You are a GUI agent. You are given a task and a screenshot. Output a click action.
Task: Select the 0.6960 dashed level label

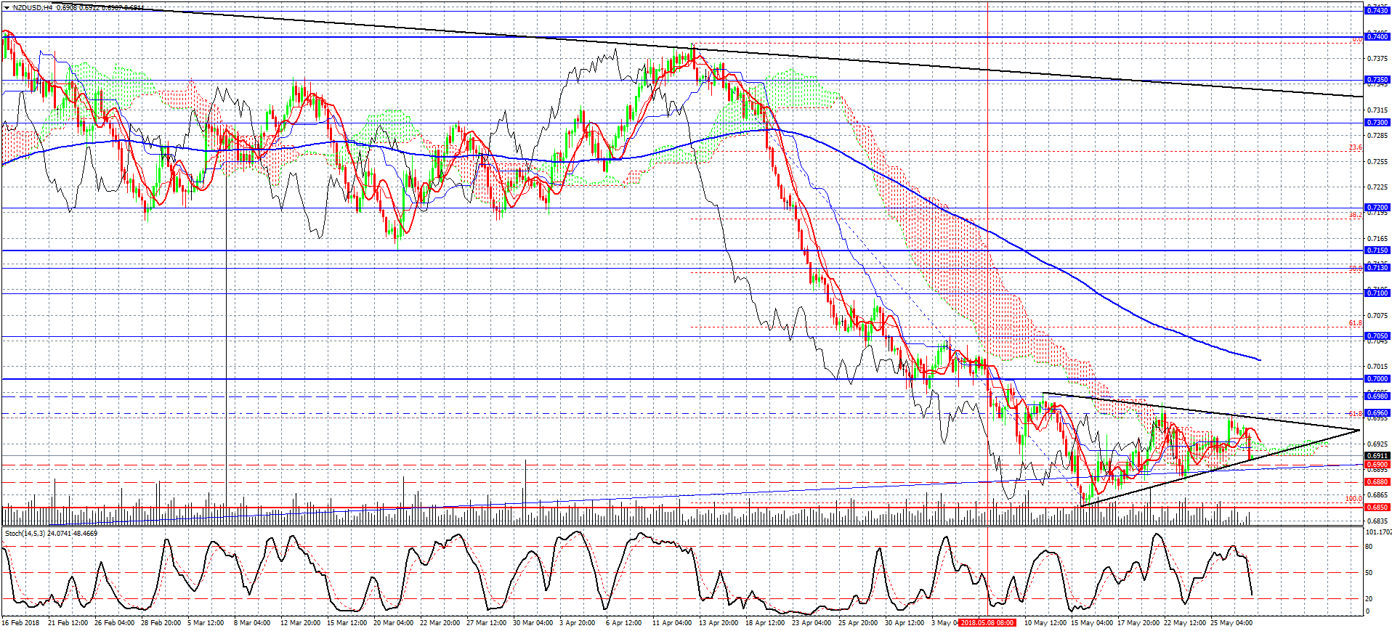coord(1377,413)
